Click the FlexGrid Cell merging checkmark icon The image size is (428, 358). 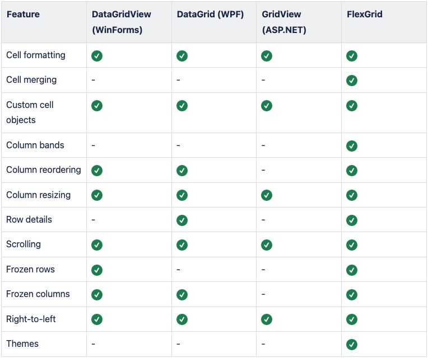pos(352,81)
